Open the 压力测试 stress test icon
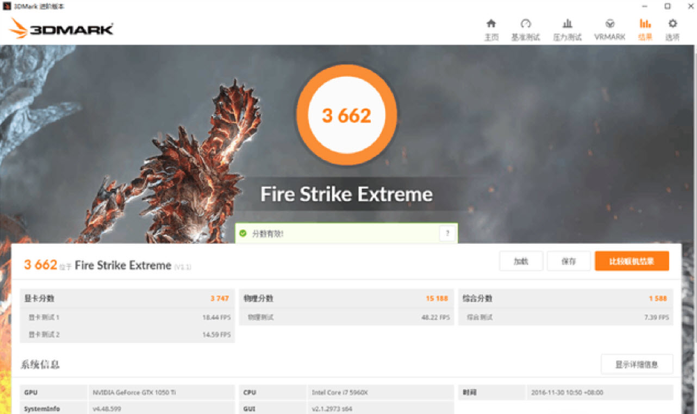697x414 pixels. point(567,24)
